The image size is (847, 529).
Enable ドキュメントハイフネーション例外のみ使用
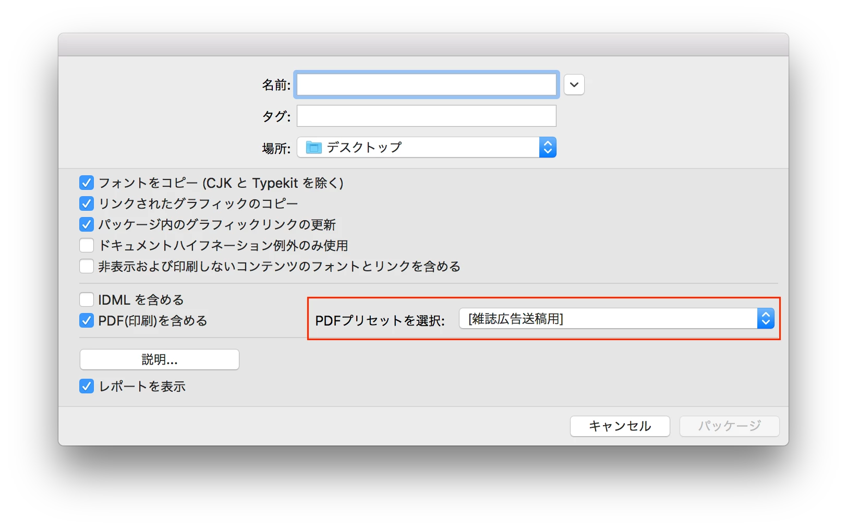pos(87,245)
